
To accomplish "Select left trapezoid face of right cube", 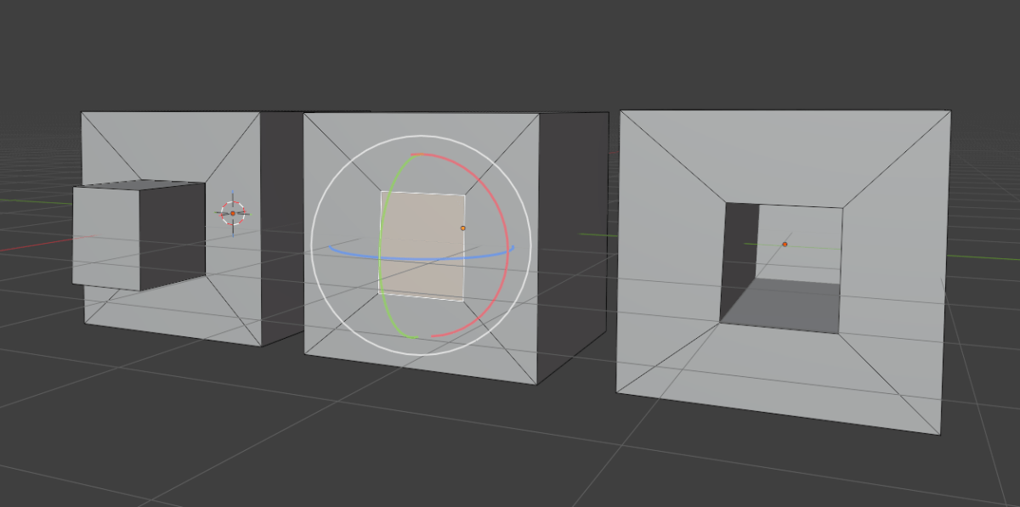I will pyautogui.click(x=670, y=255).
